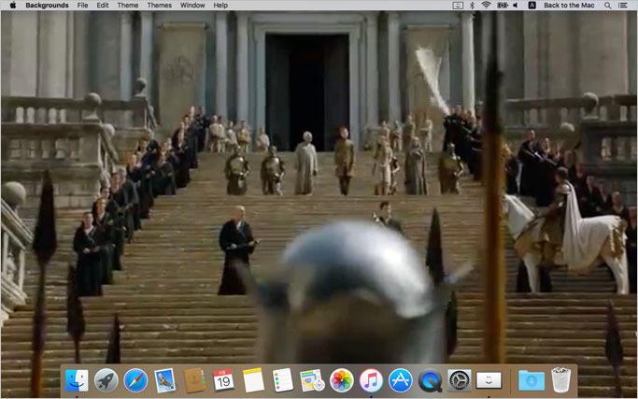Open the Downloads folder in the Dock
This screenshot has height=399, width=638.
point(532,380)
